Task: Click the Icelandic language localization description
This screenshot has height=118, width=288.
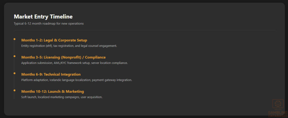Action: [x=76, y=80]
